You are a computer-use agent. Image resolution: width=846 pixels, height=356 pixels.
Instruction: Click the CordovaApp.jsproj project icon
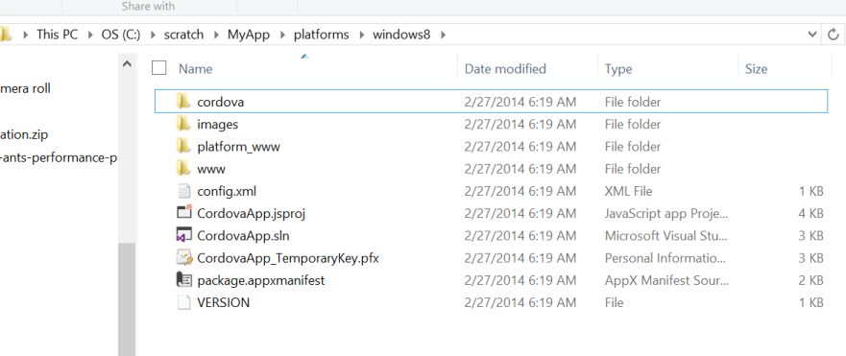(184, 212)
